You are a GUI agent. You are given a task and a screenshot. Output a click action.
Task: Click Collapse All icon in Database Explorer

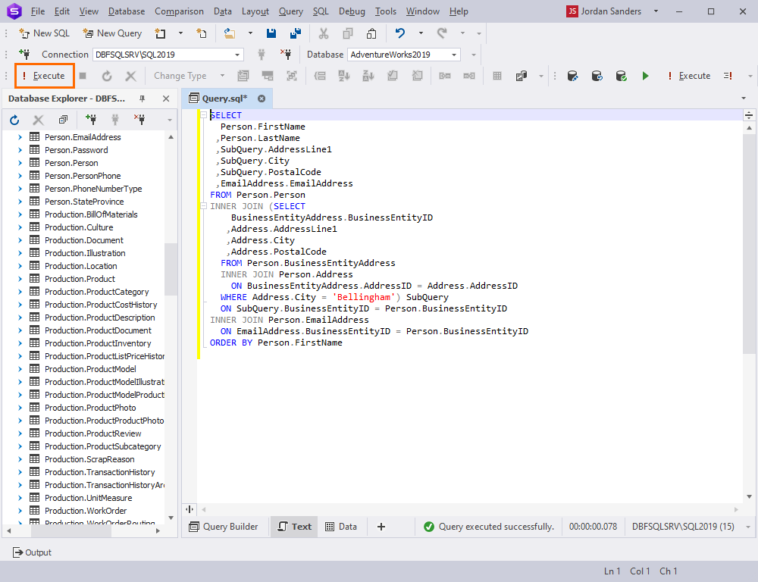point(63,120)
